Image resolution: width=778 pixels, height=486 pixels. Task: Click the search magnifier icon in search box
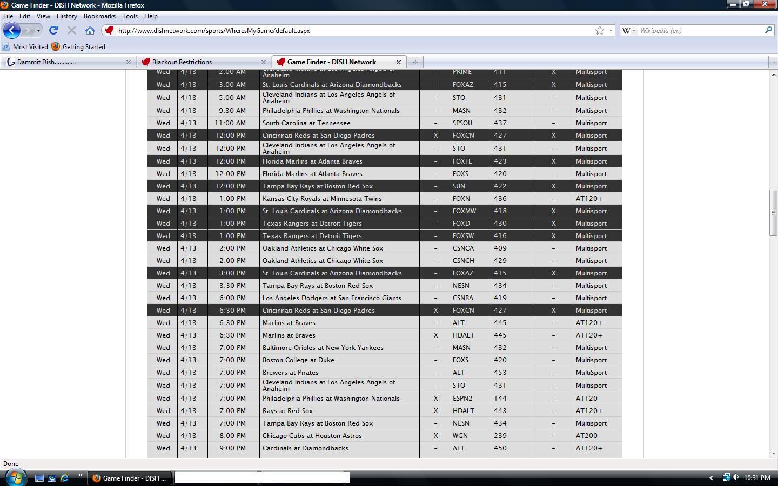coord(768,30)
